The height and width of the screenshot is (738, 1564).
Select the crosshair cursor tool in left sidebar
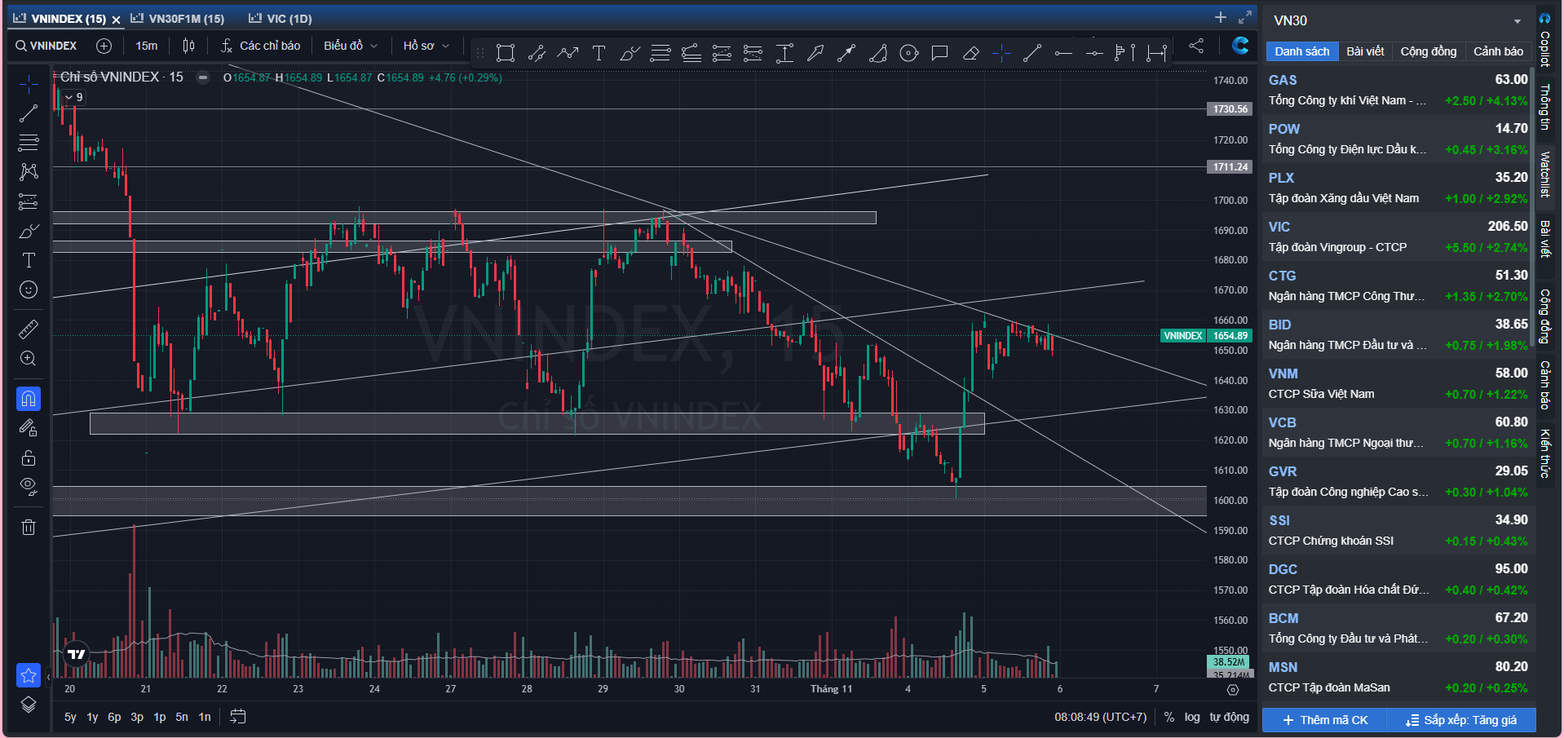(x=29, y=84)
